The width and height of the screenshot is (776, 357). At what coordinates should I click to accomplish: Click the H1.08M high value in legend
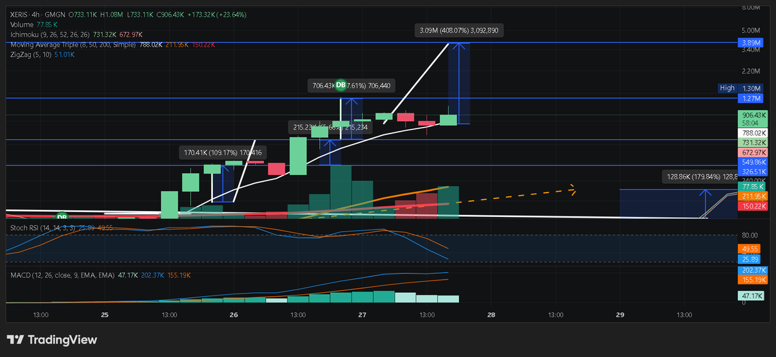[x=111, y=15]
